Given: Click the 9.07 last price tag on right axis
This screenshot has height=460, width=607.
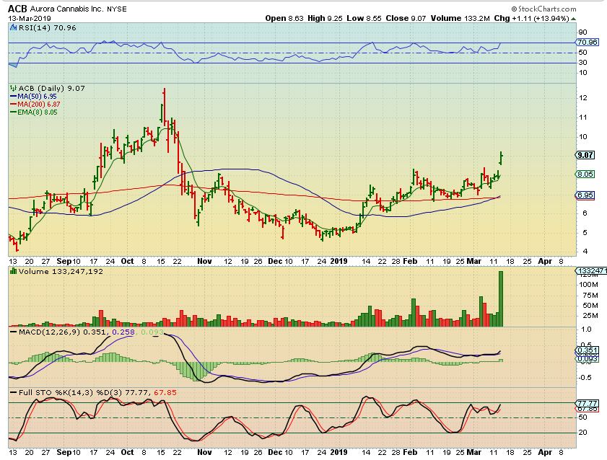Looking at the screenshot, I should 585,155.
